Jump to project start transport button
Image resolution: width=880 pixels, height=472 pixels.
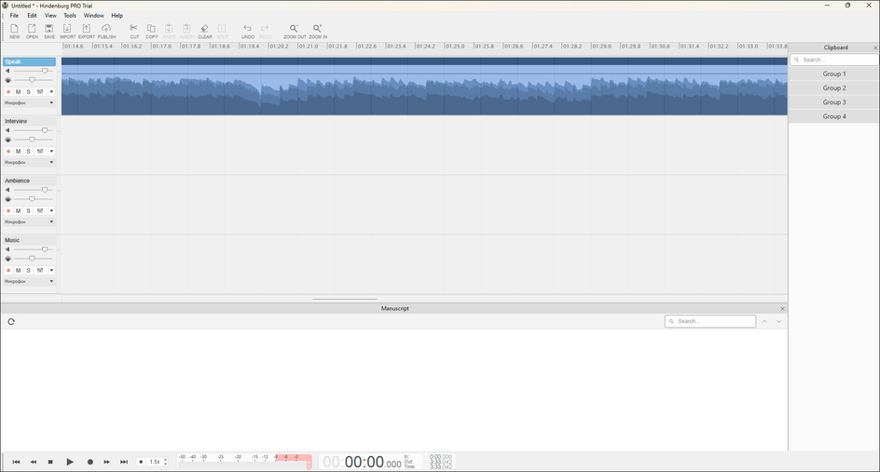pyautogui.click(x=16, y=462)
